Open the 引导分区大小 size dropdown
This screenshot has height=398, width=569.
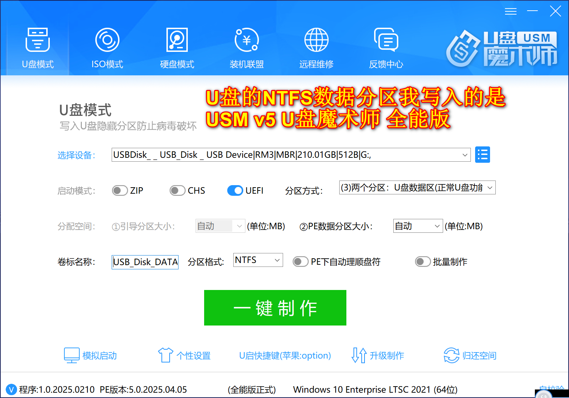click(x=220, y=226)
